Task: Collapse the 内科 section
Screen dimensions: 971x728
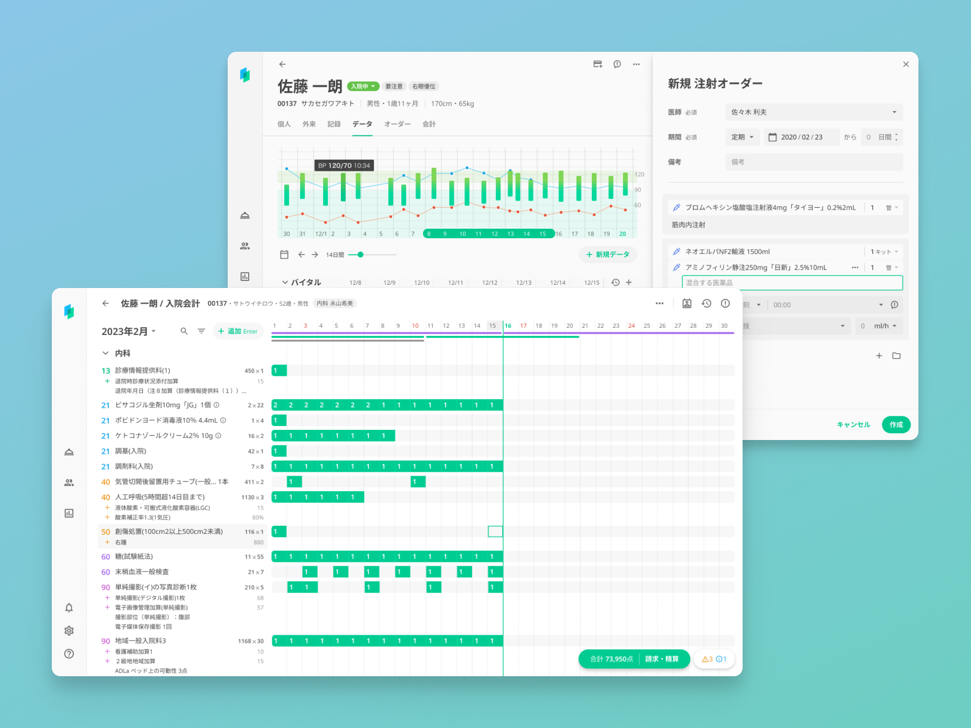Action: 106,353
